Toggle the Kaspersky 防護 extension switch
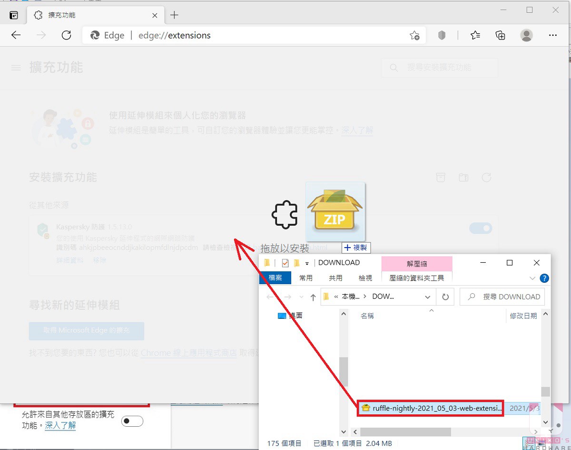Viewport: 571px width, 450px height. [481, 229]
